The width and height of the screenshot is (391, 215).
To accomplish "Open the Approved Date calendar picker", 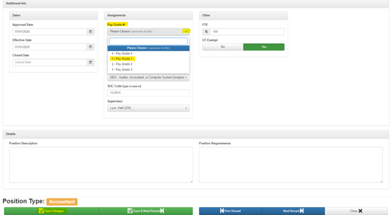I will click(x=90, y=32).
